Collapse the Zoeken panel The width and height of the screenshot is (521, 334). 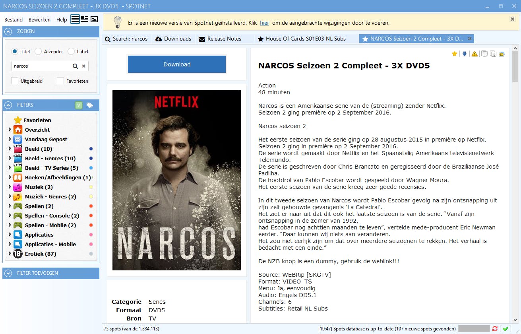(8, 31)
